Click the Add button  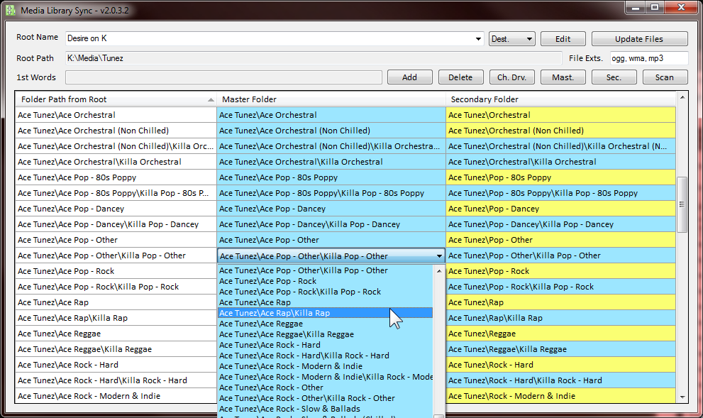tap(409, 77)
